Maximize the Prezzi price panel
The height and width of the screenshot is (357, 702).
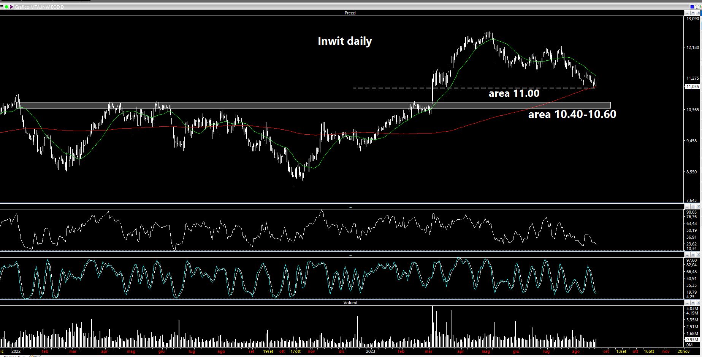pos(693,13)
